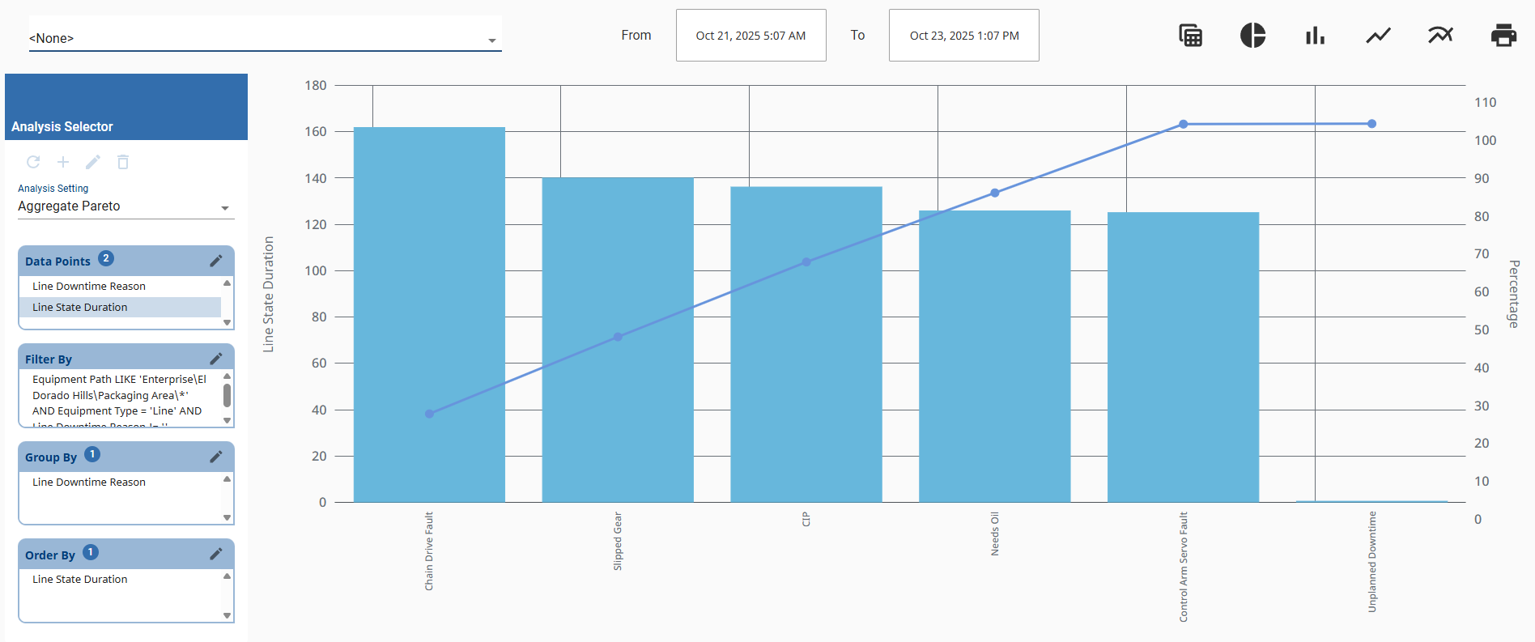Print the chart with printer icon
Image resolution: width=1535 pixels, height=642 pixels.
pyautogui.click(x=1503, y=36)
